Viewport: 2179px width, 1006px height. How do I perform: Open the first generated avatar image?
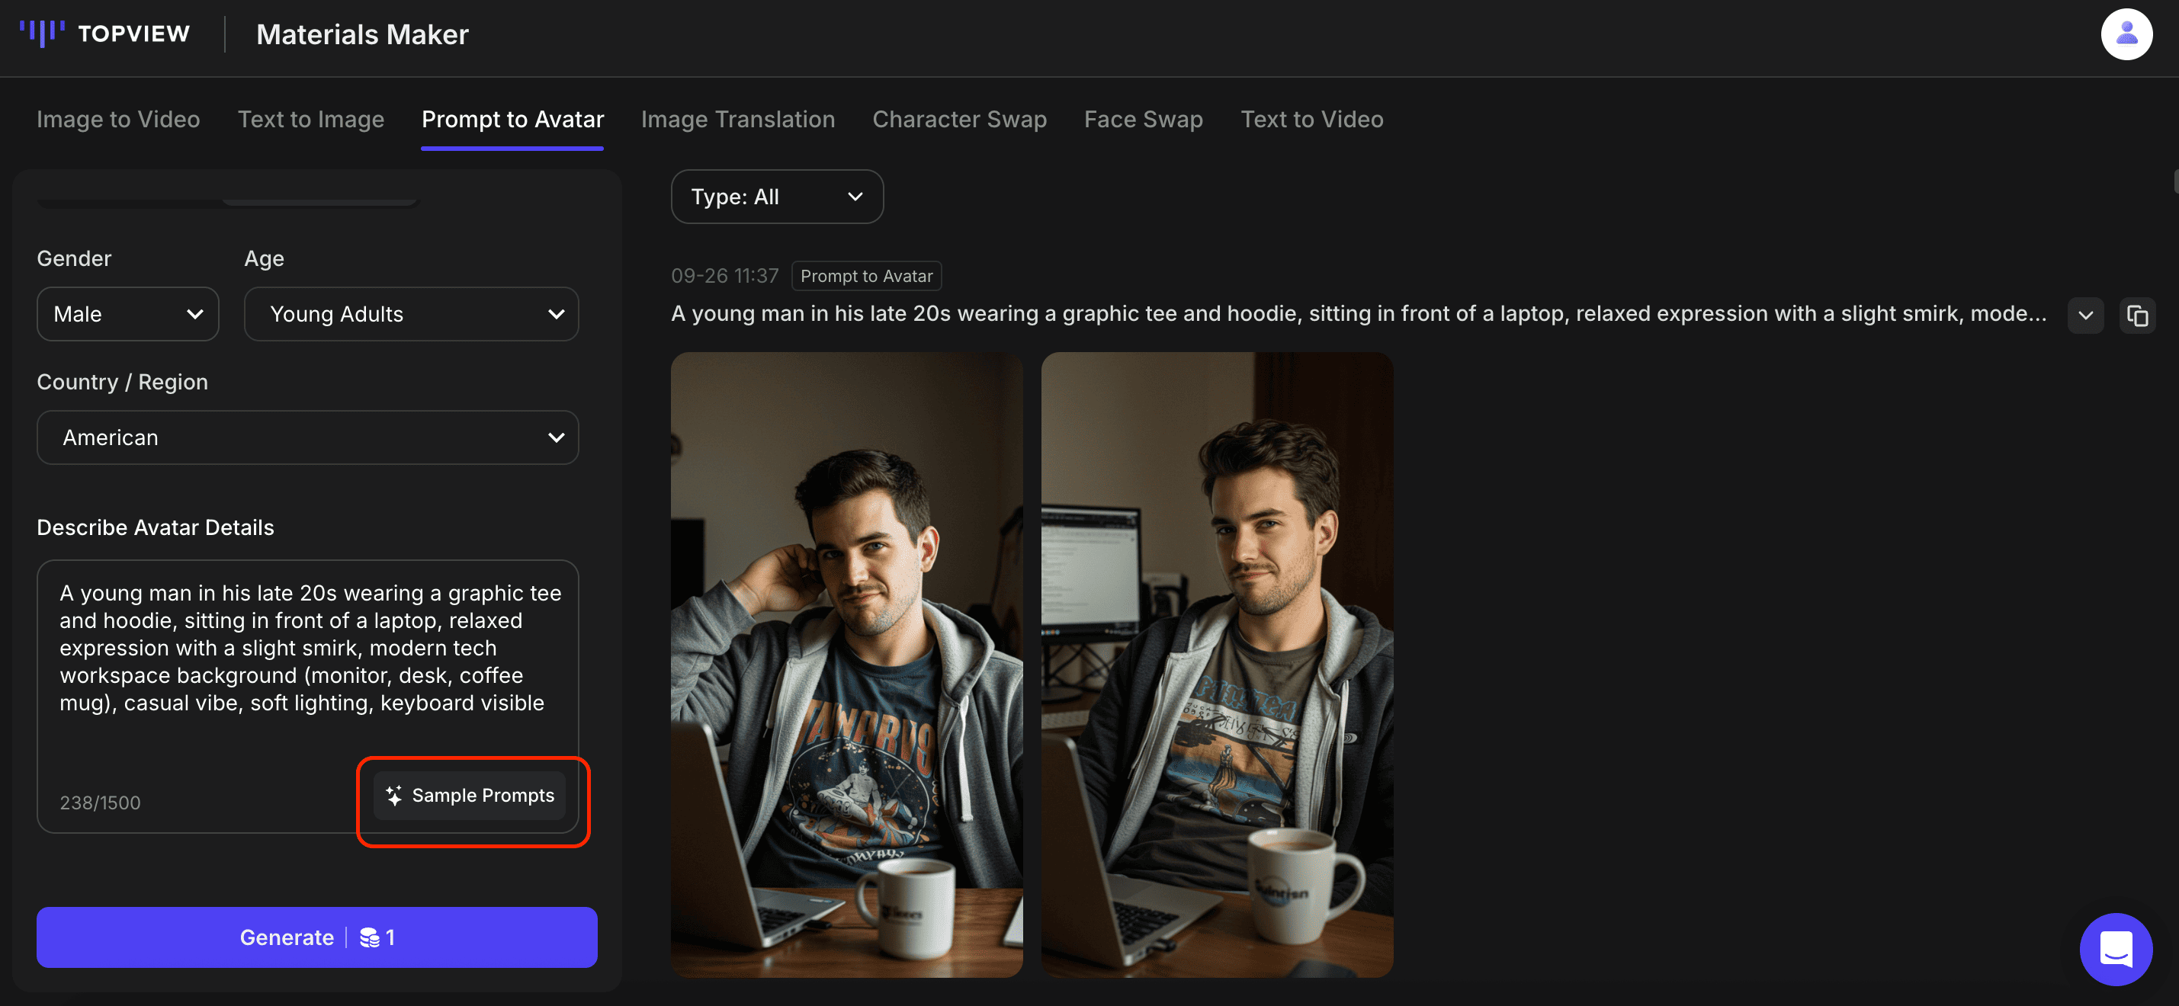[846, 665]
